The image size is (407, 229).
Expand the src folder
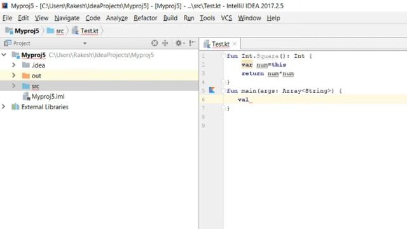click(14, 86)
